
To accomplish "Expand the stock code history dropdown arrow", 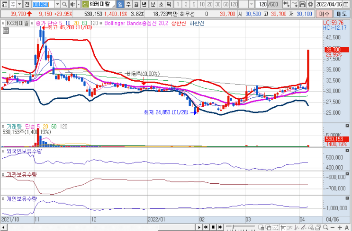I will click(57, 4).
